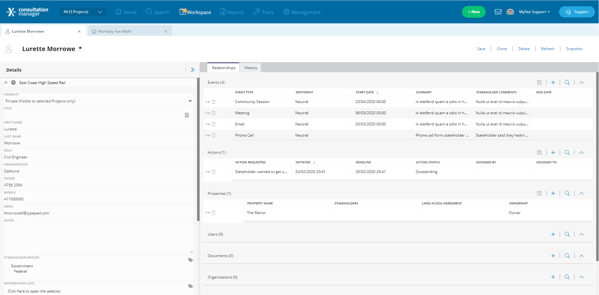This screenshot has width=599, height=295.
Task: Add a user with plus icon
Action: pos(553,234)
